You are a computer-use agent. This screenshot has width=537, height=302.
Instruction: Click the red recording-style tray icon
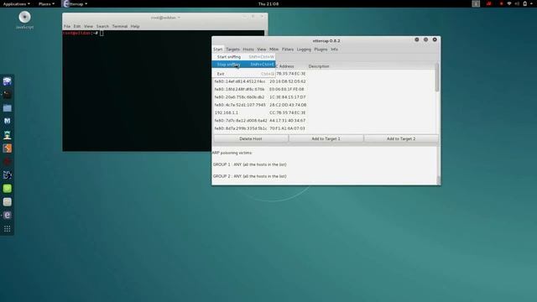pos(488,3)
